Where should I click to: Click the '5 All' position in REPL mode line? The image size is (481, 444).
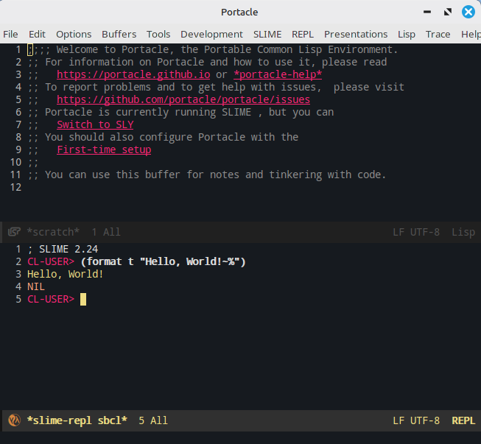click(153, 420)
